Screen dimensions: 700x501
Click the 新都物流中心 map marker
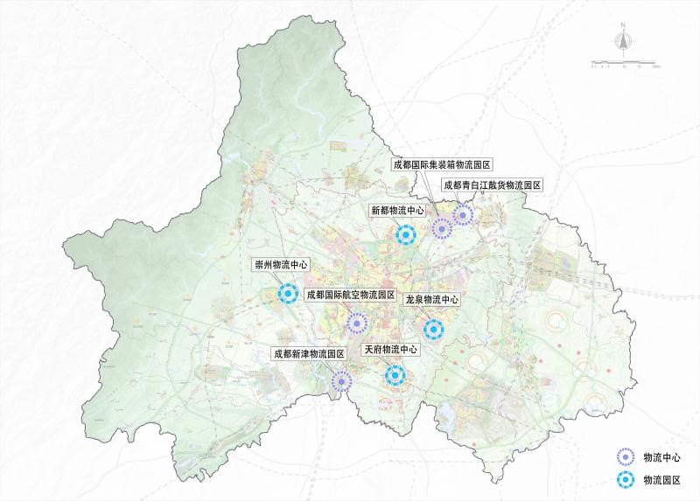click(405, 234)
